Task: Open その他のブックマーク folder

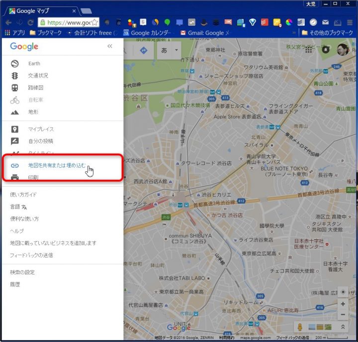Action: (327, 33)
